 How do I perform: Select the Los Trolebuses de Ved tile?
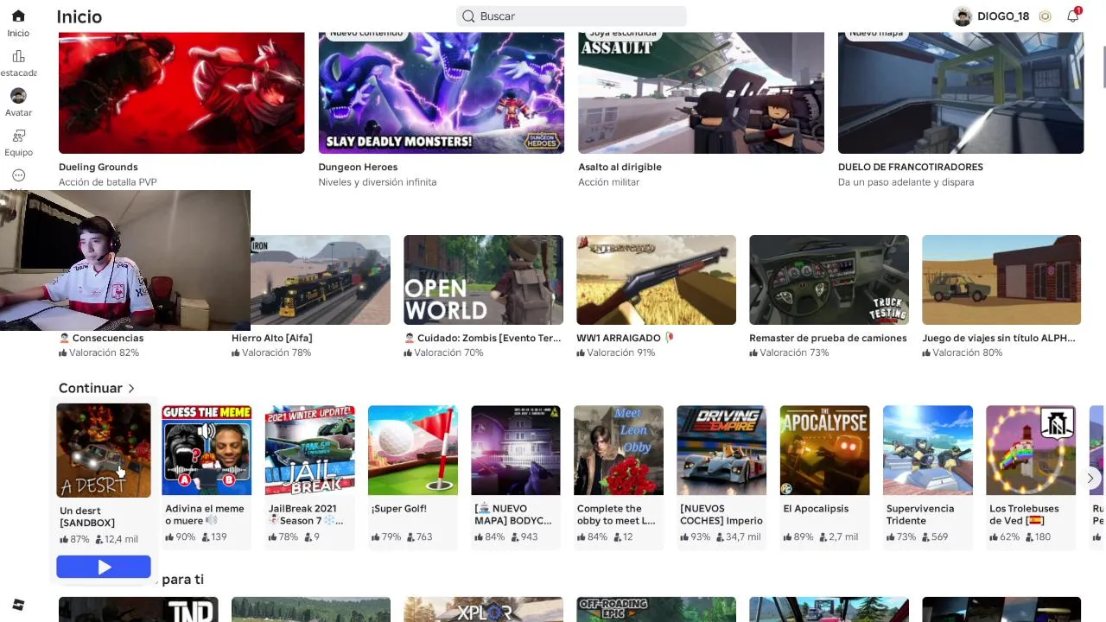(1031, 450)
